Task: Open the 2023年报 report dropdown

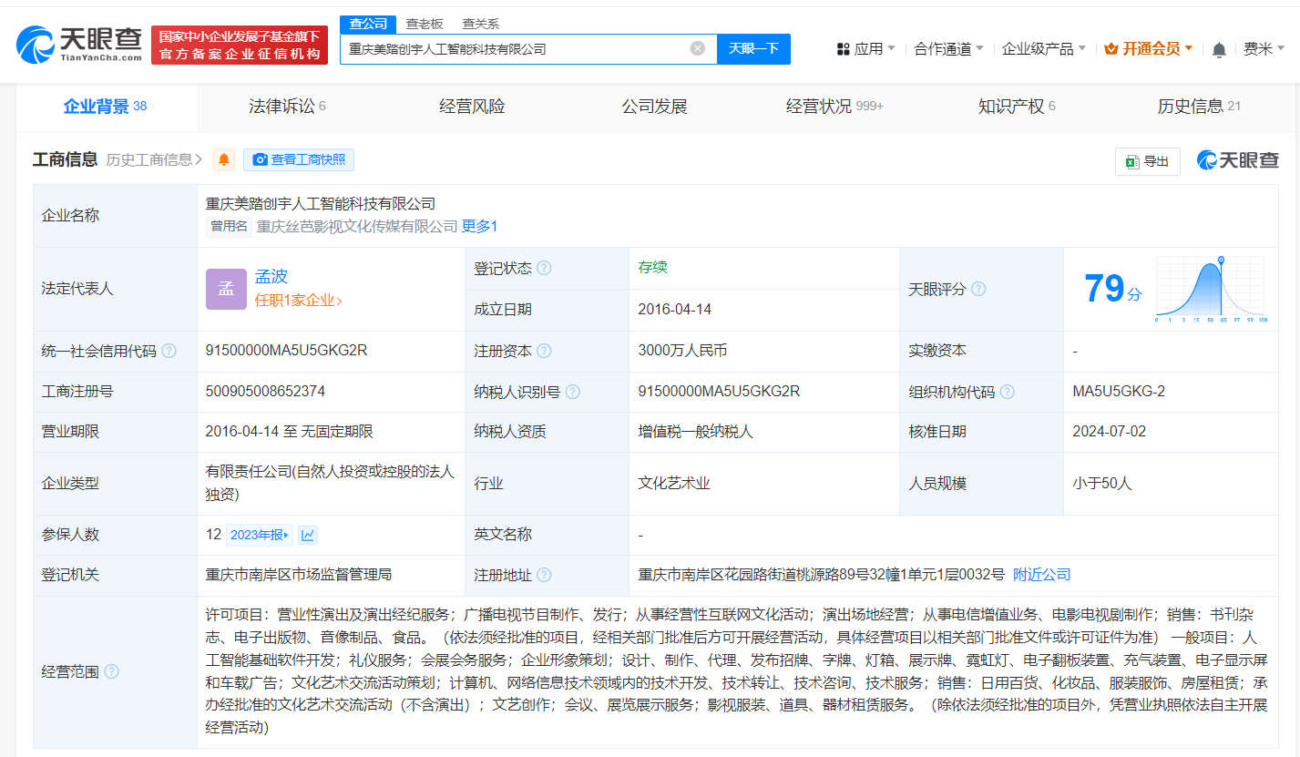Action: click(260, 535)
